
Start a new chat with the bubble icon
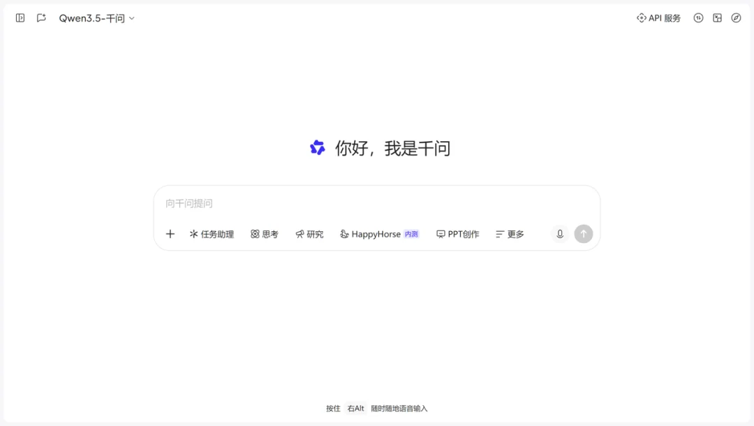pyautogui.click(x=41, y=18)
